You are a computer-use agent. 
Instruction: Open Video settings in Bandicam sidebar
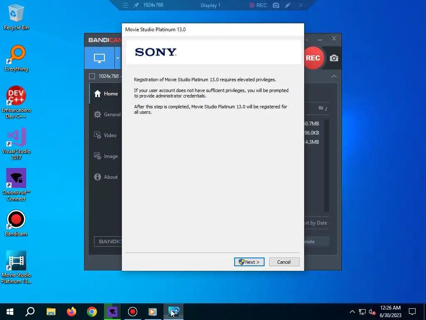coord(105,135)
